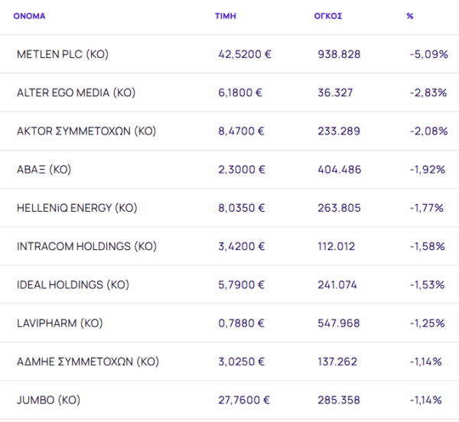Sort table by ΤΙΜΗ column header
The width and height of the screenshot is (459, 422).
coord(225,15)
